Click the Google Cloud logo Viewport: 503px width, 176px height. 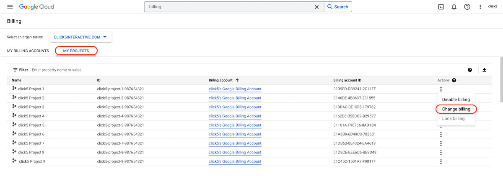tap(36, 7)
